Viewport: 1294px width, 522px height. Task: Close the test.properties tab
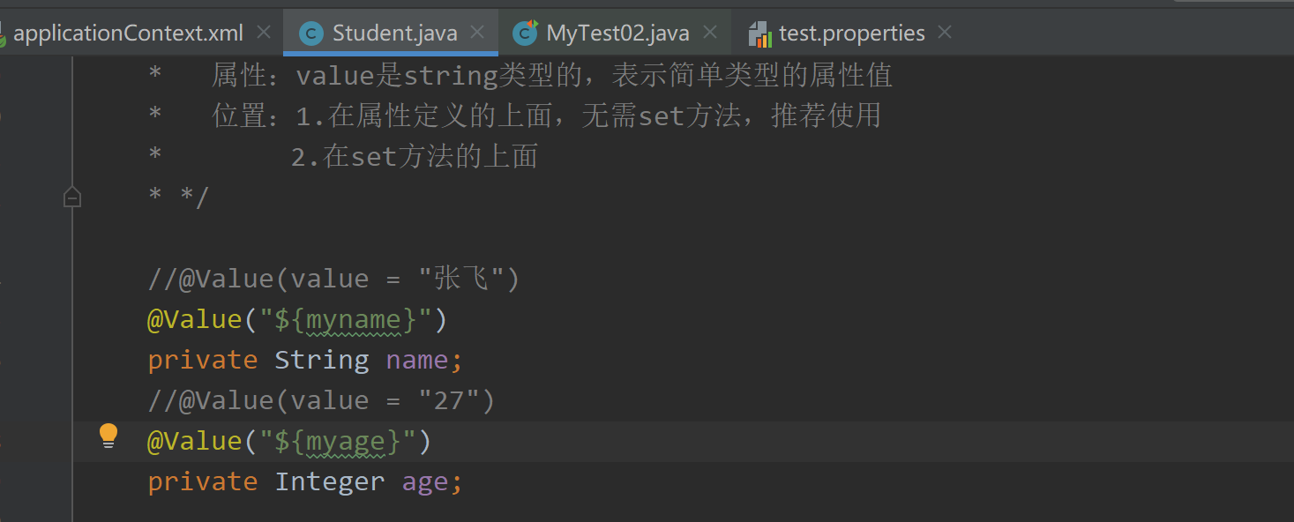tap(945, 33)
